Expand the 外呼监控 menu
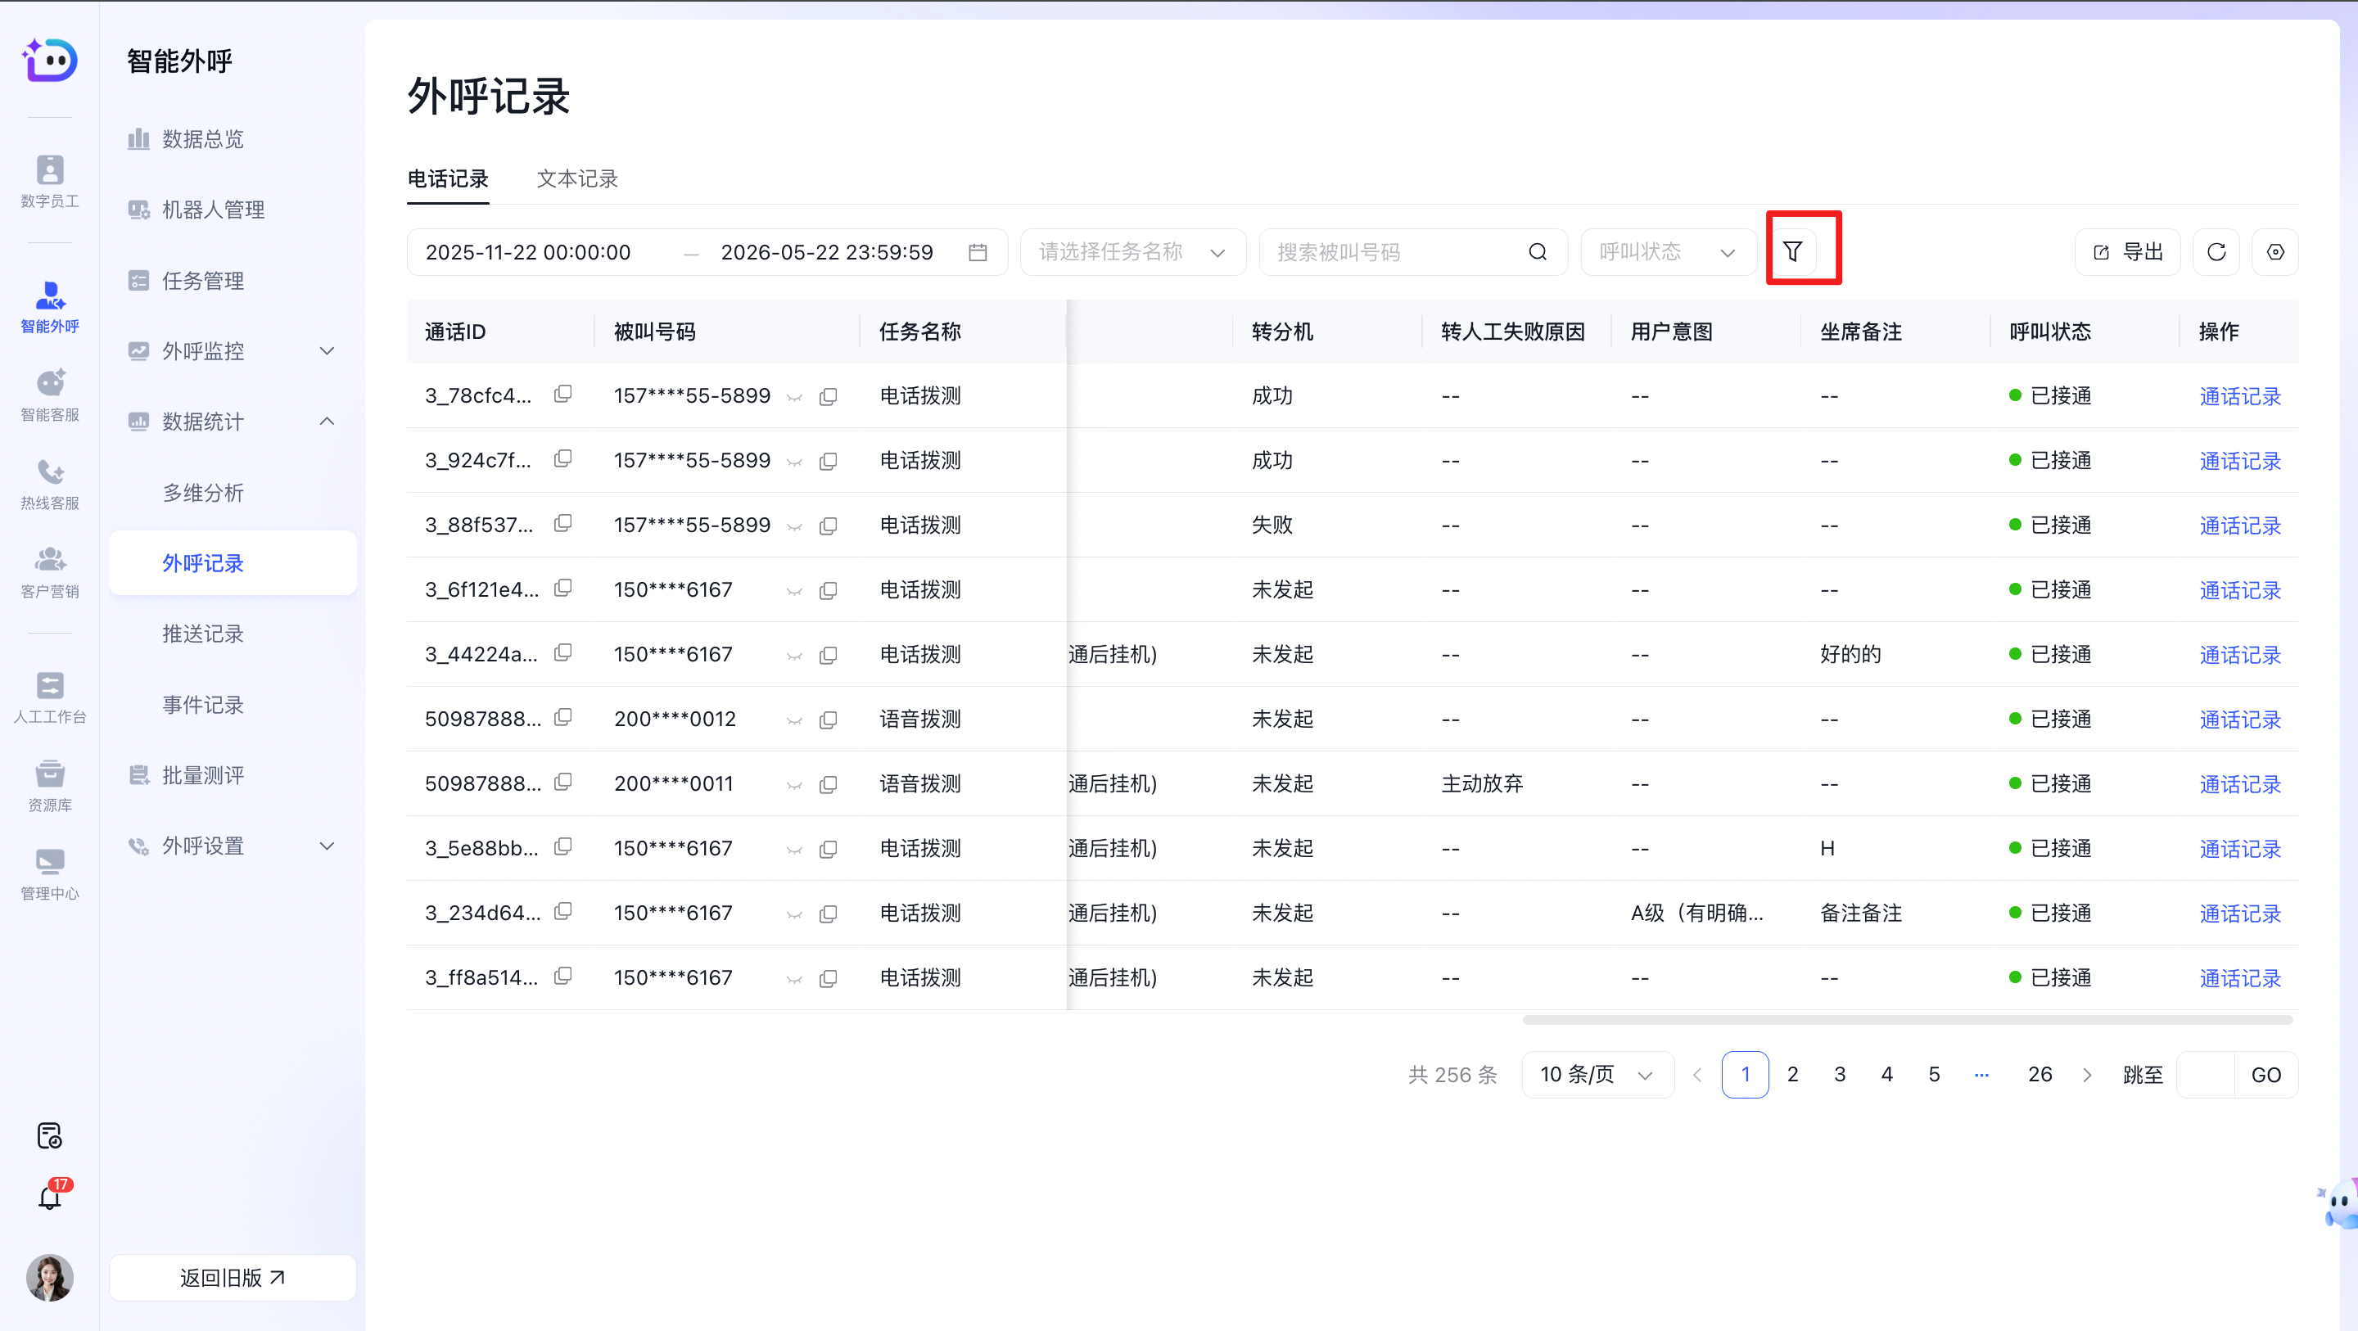 coord(233,351)
